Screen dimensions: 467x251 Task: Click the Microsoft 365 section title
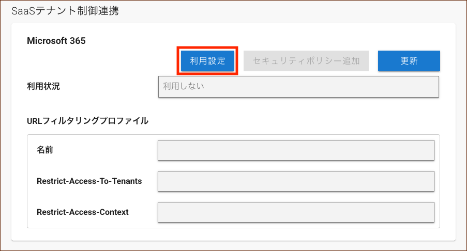(56, 41)
